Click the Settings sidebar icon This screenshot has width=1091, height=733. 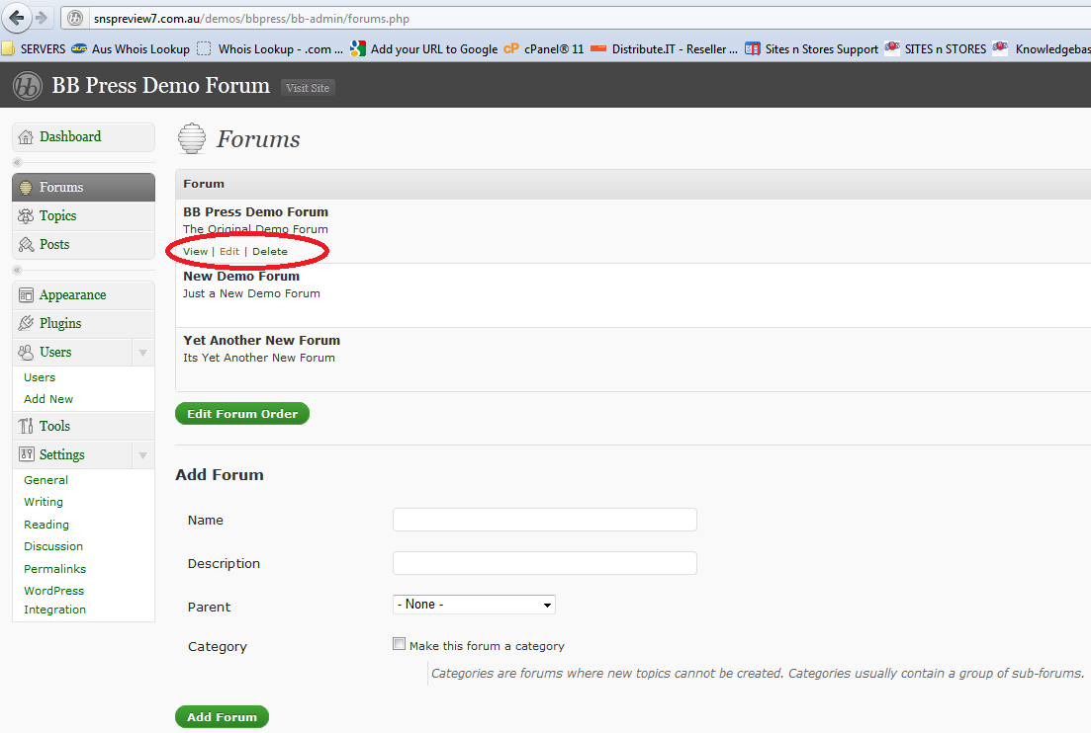[26, 454]
